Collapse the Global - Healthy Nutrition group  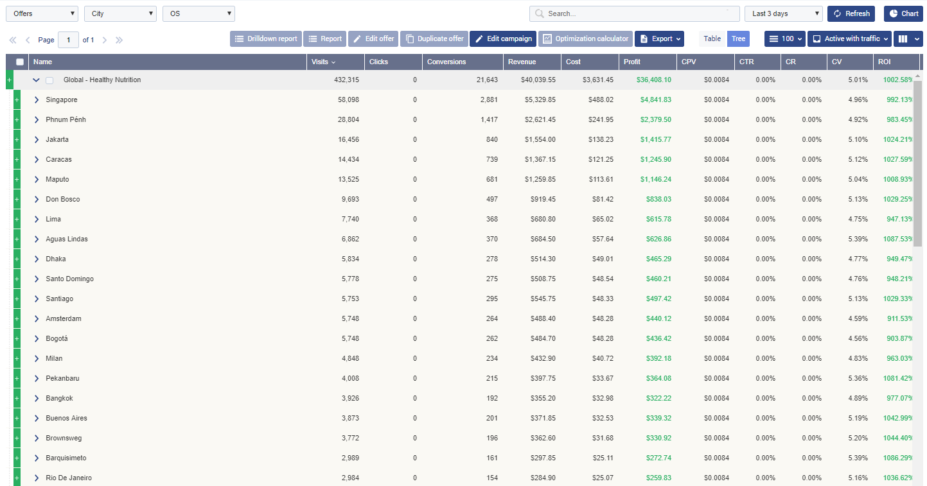click(x=37, y=80)
